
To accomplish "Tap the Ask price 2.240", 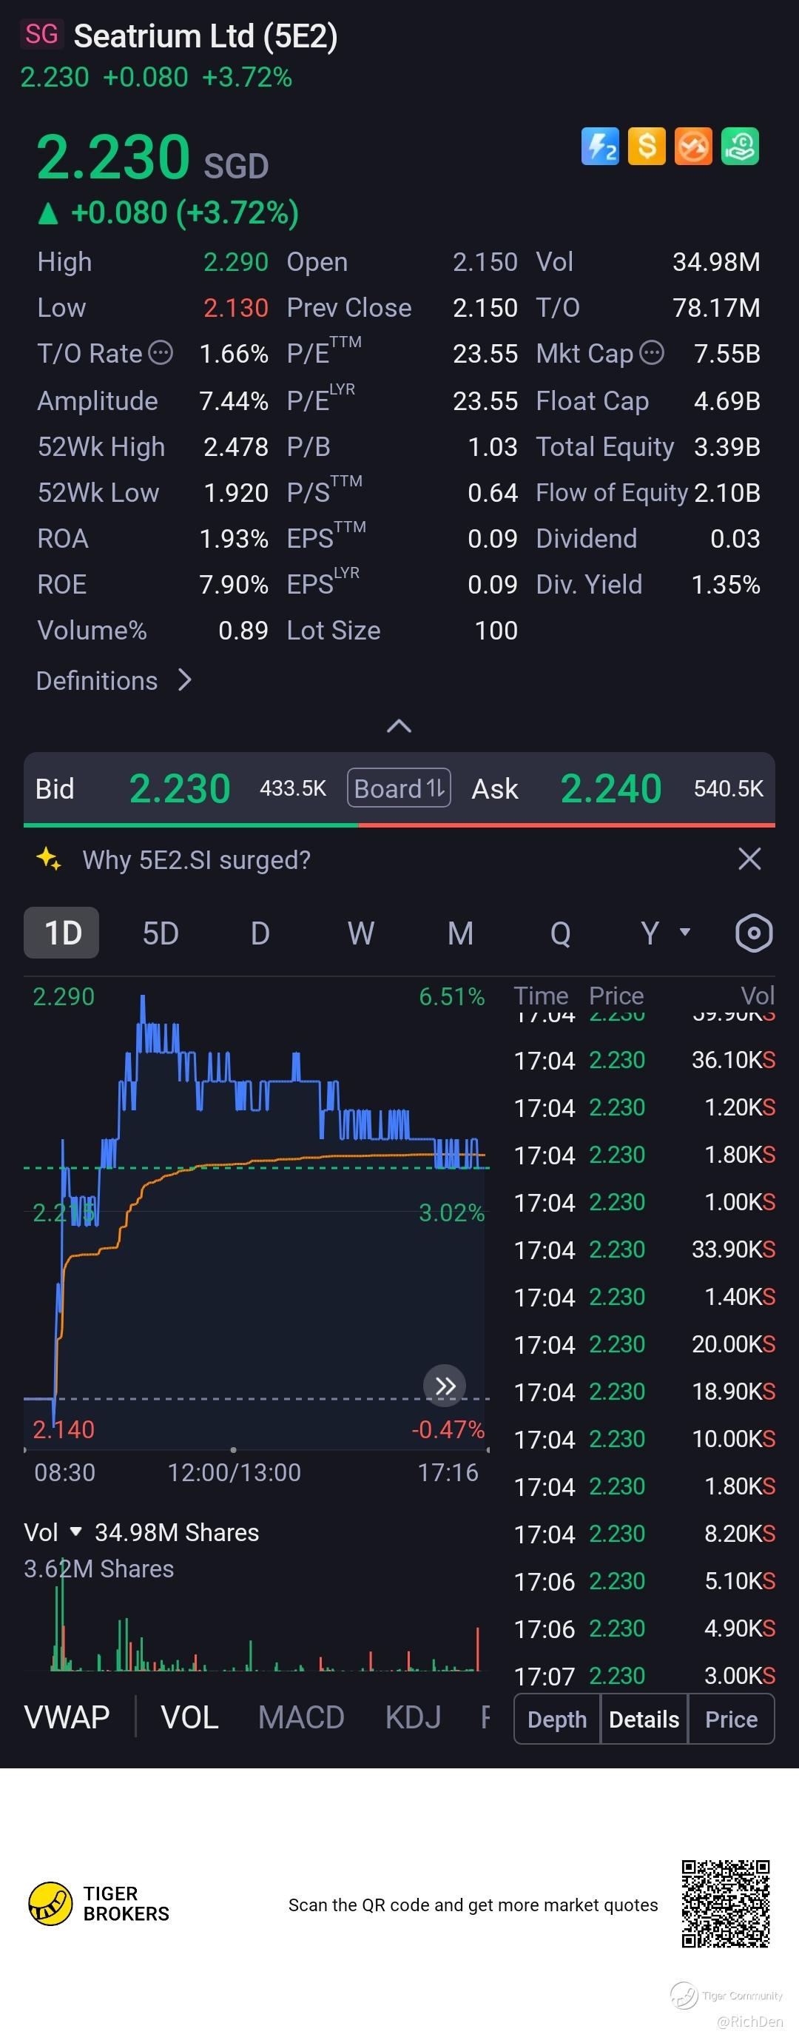I will (611, 789).
